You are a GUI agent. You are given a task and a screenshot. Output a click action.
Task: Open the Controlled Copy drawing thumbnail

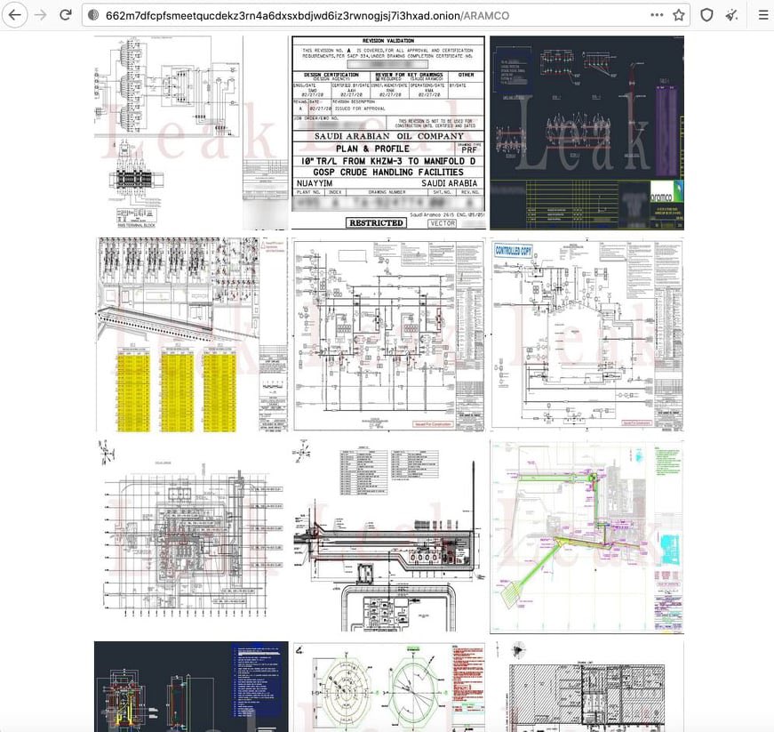click(586, 334)
